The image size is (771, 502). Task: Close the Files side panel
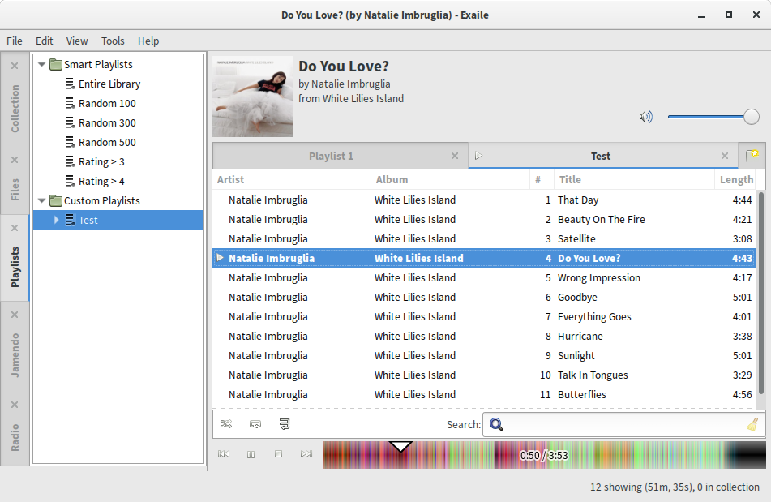point(15,160)
